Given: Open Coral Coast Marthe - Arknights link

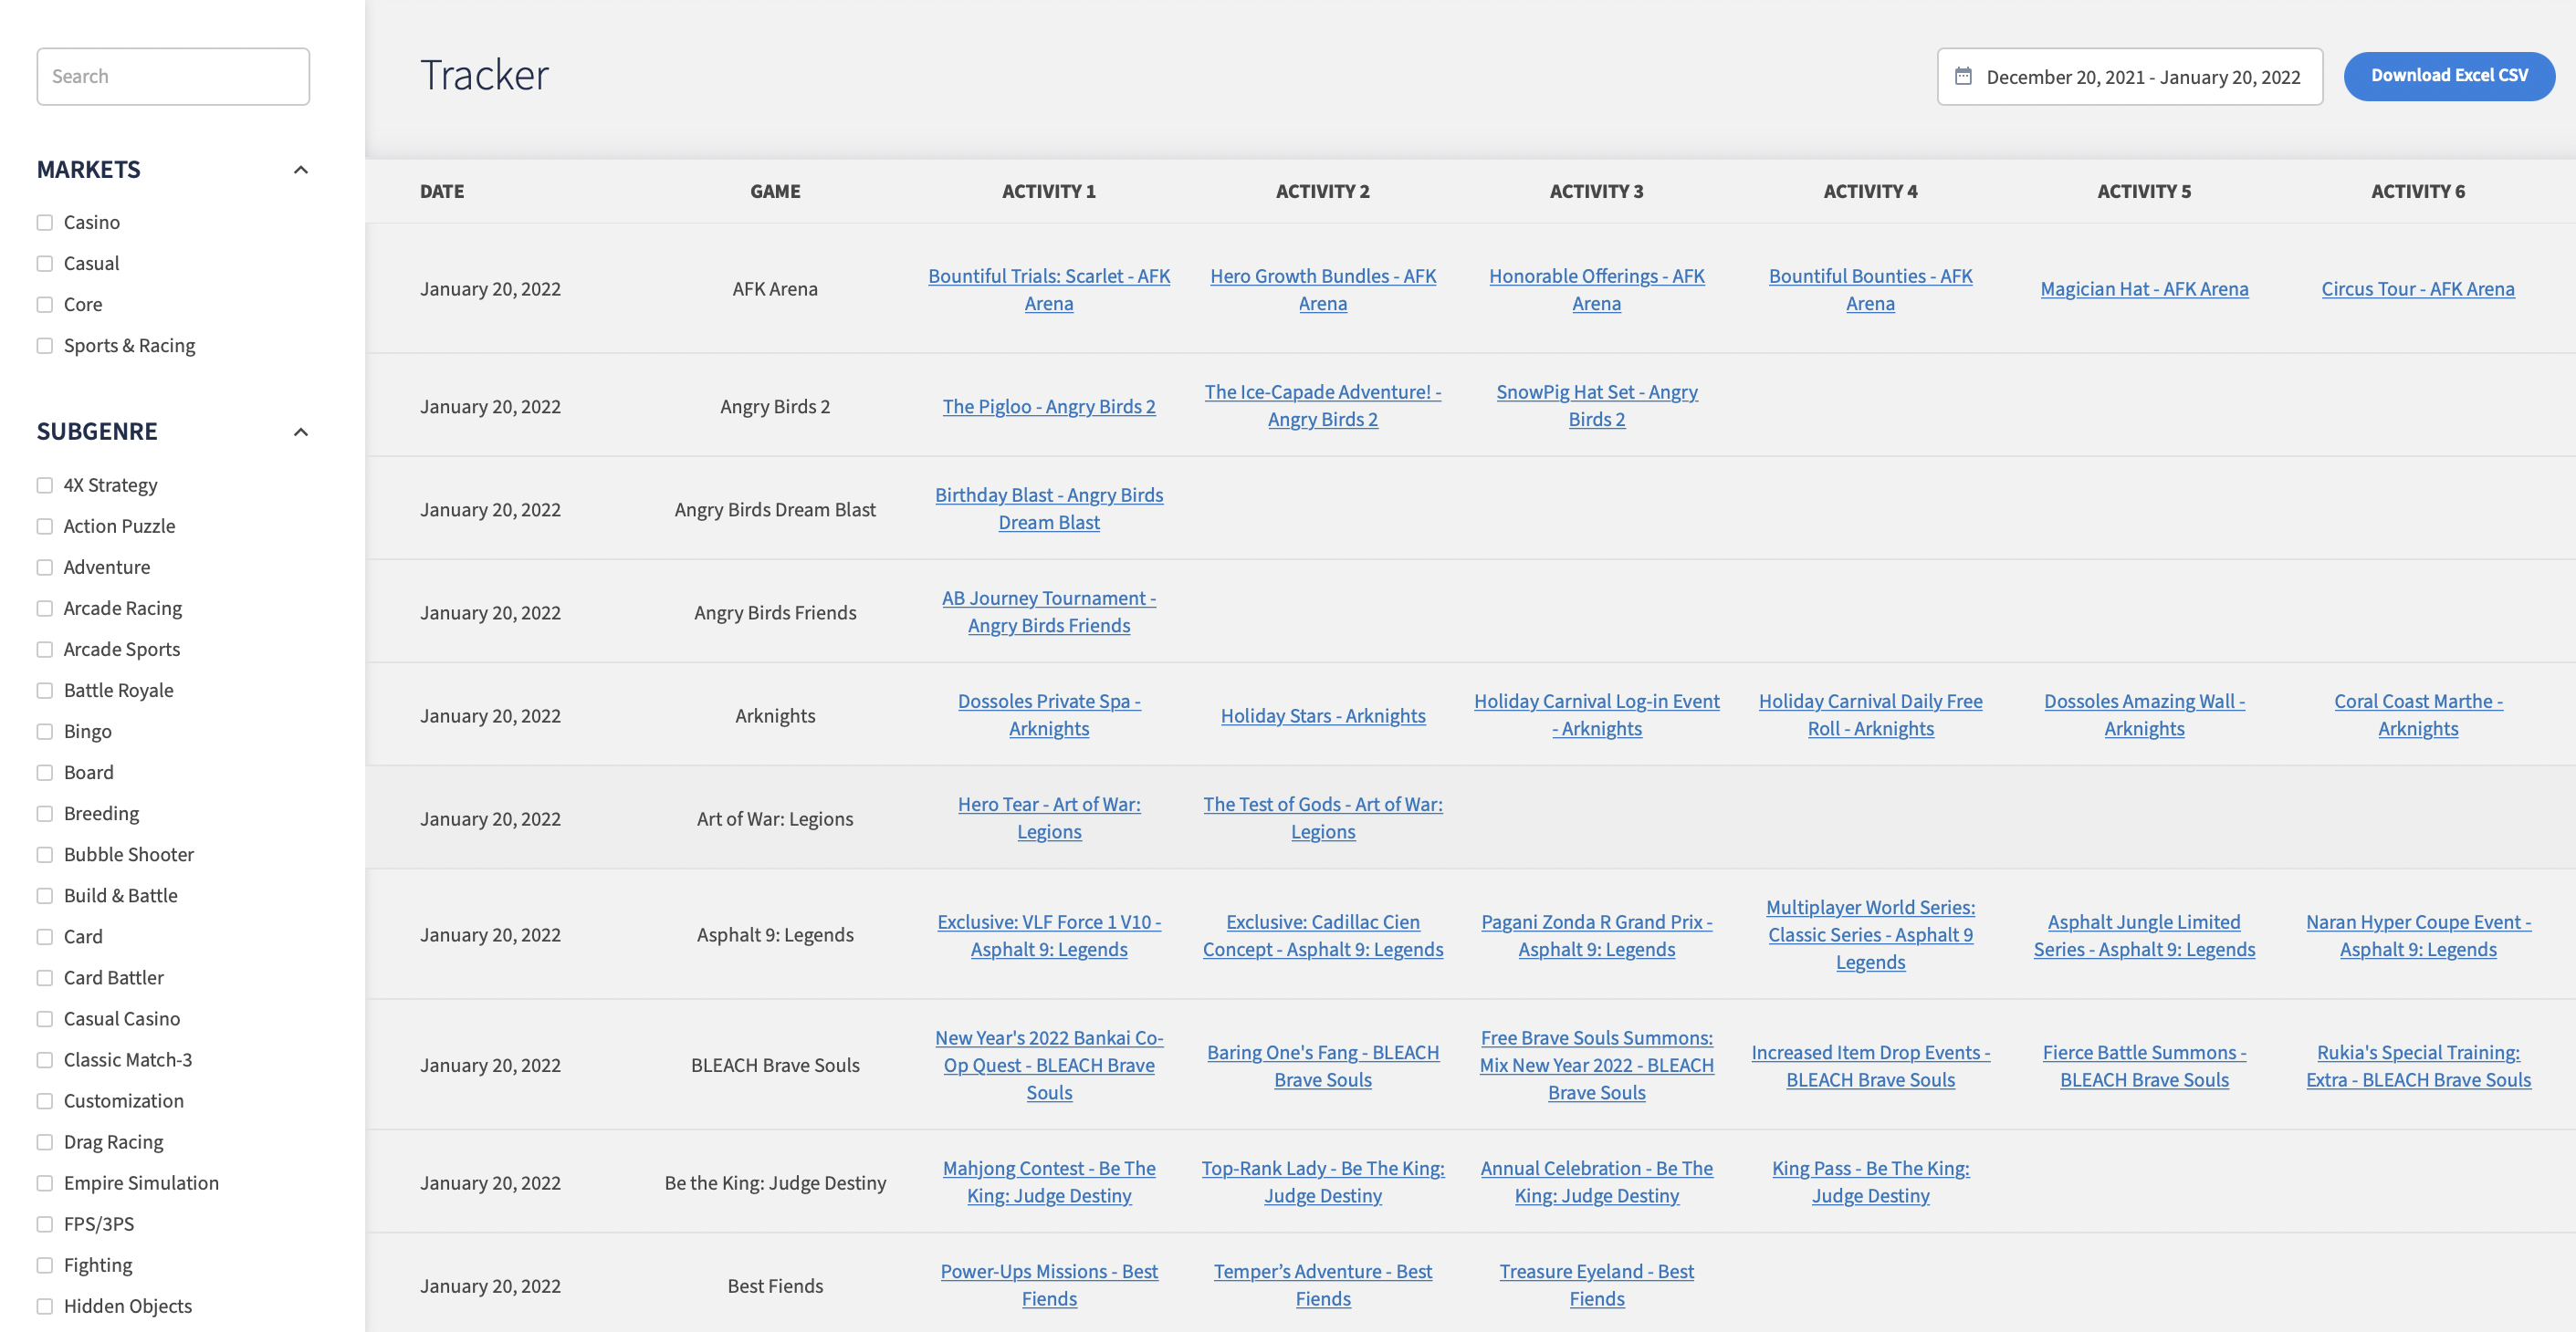Looking at the screenshot, I should tap(2417, 714).
